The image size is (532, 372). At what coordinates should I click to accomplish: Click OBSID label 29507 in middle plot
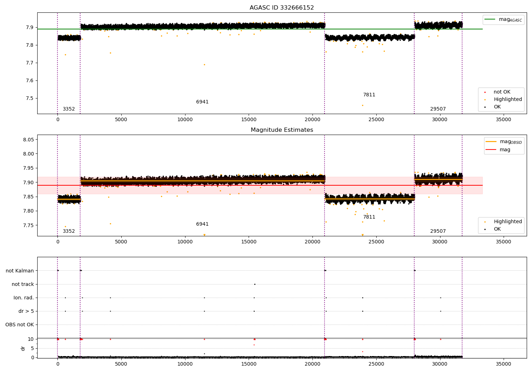(438, 231)
